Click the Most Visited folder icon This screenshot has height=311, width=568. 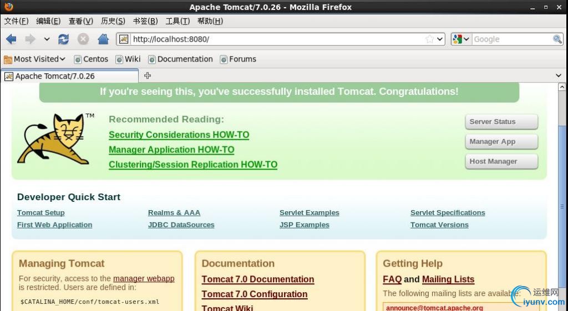pyautogui.click(x=8, y=59)
